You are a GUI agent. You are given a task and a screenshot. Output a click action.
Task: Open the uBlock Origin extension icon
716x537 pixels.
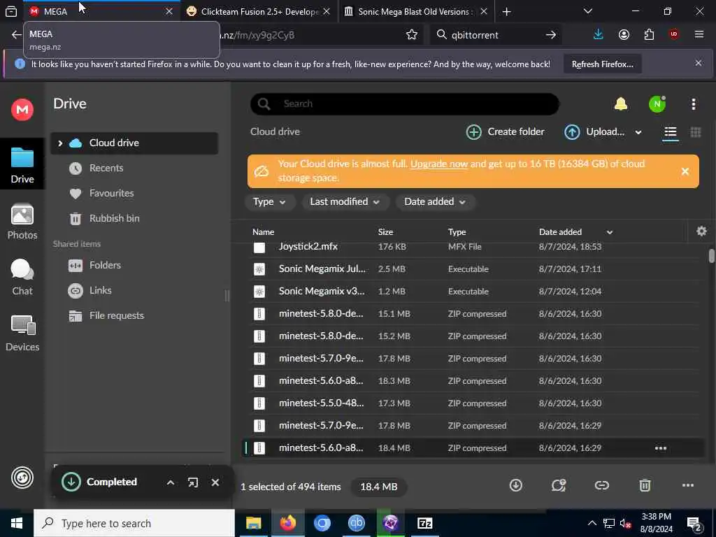tap(673, 35)
